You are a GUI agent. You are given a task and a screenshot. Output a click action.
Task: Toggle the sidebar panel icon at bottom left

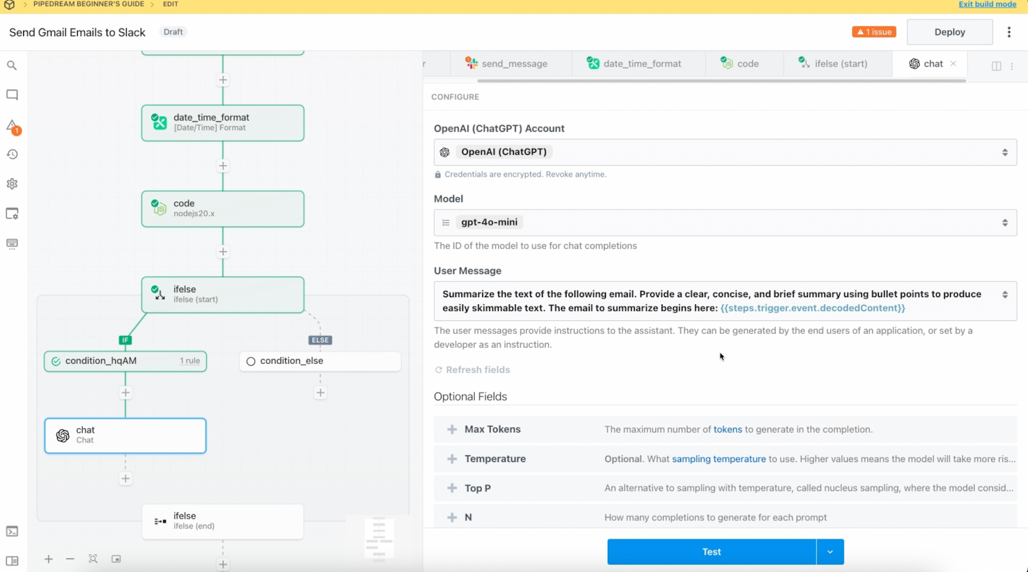tap(12, 560)
